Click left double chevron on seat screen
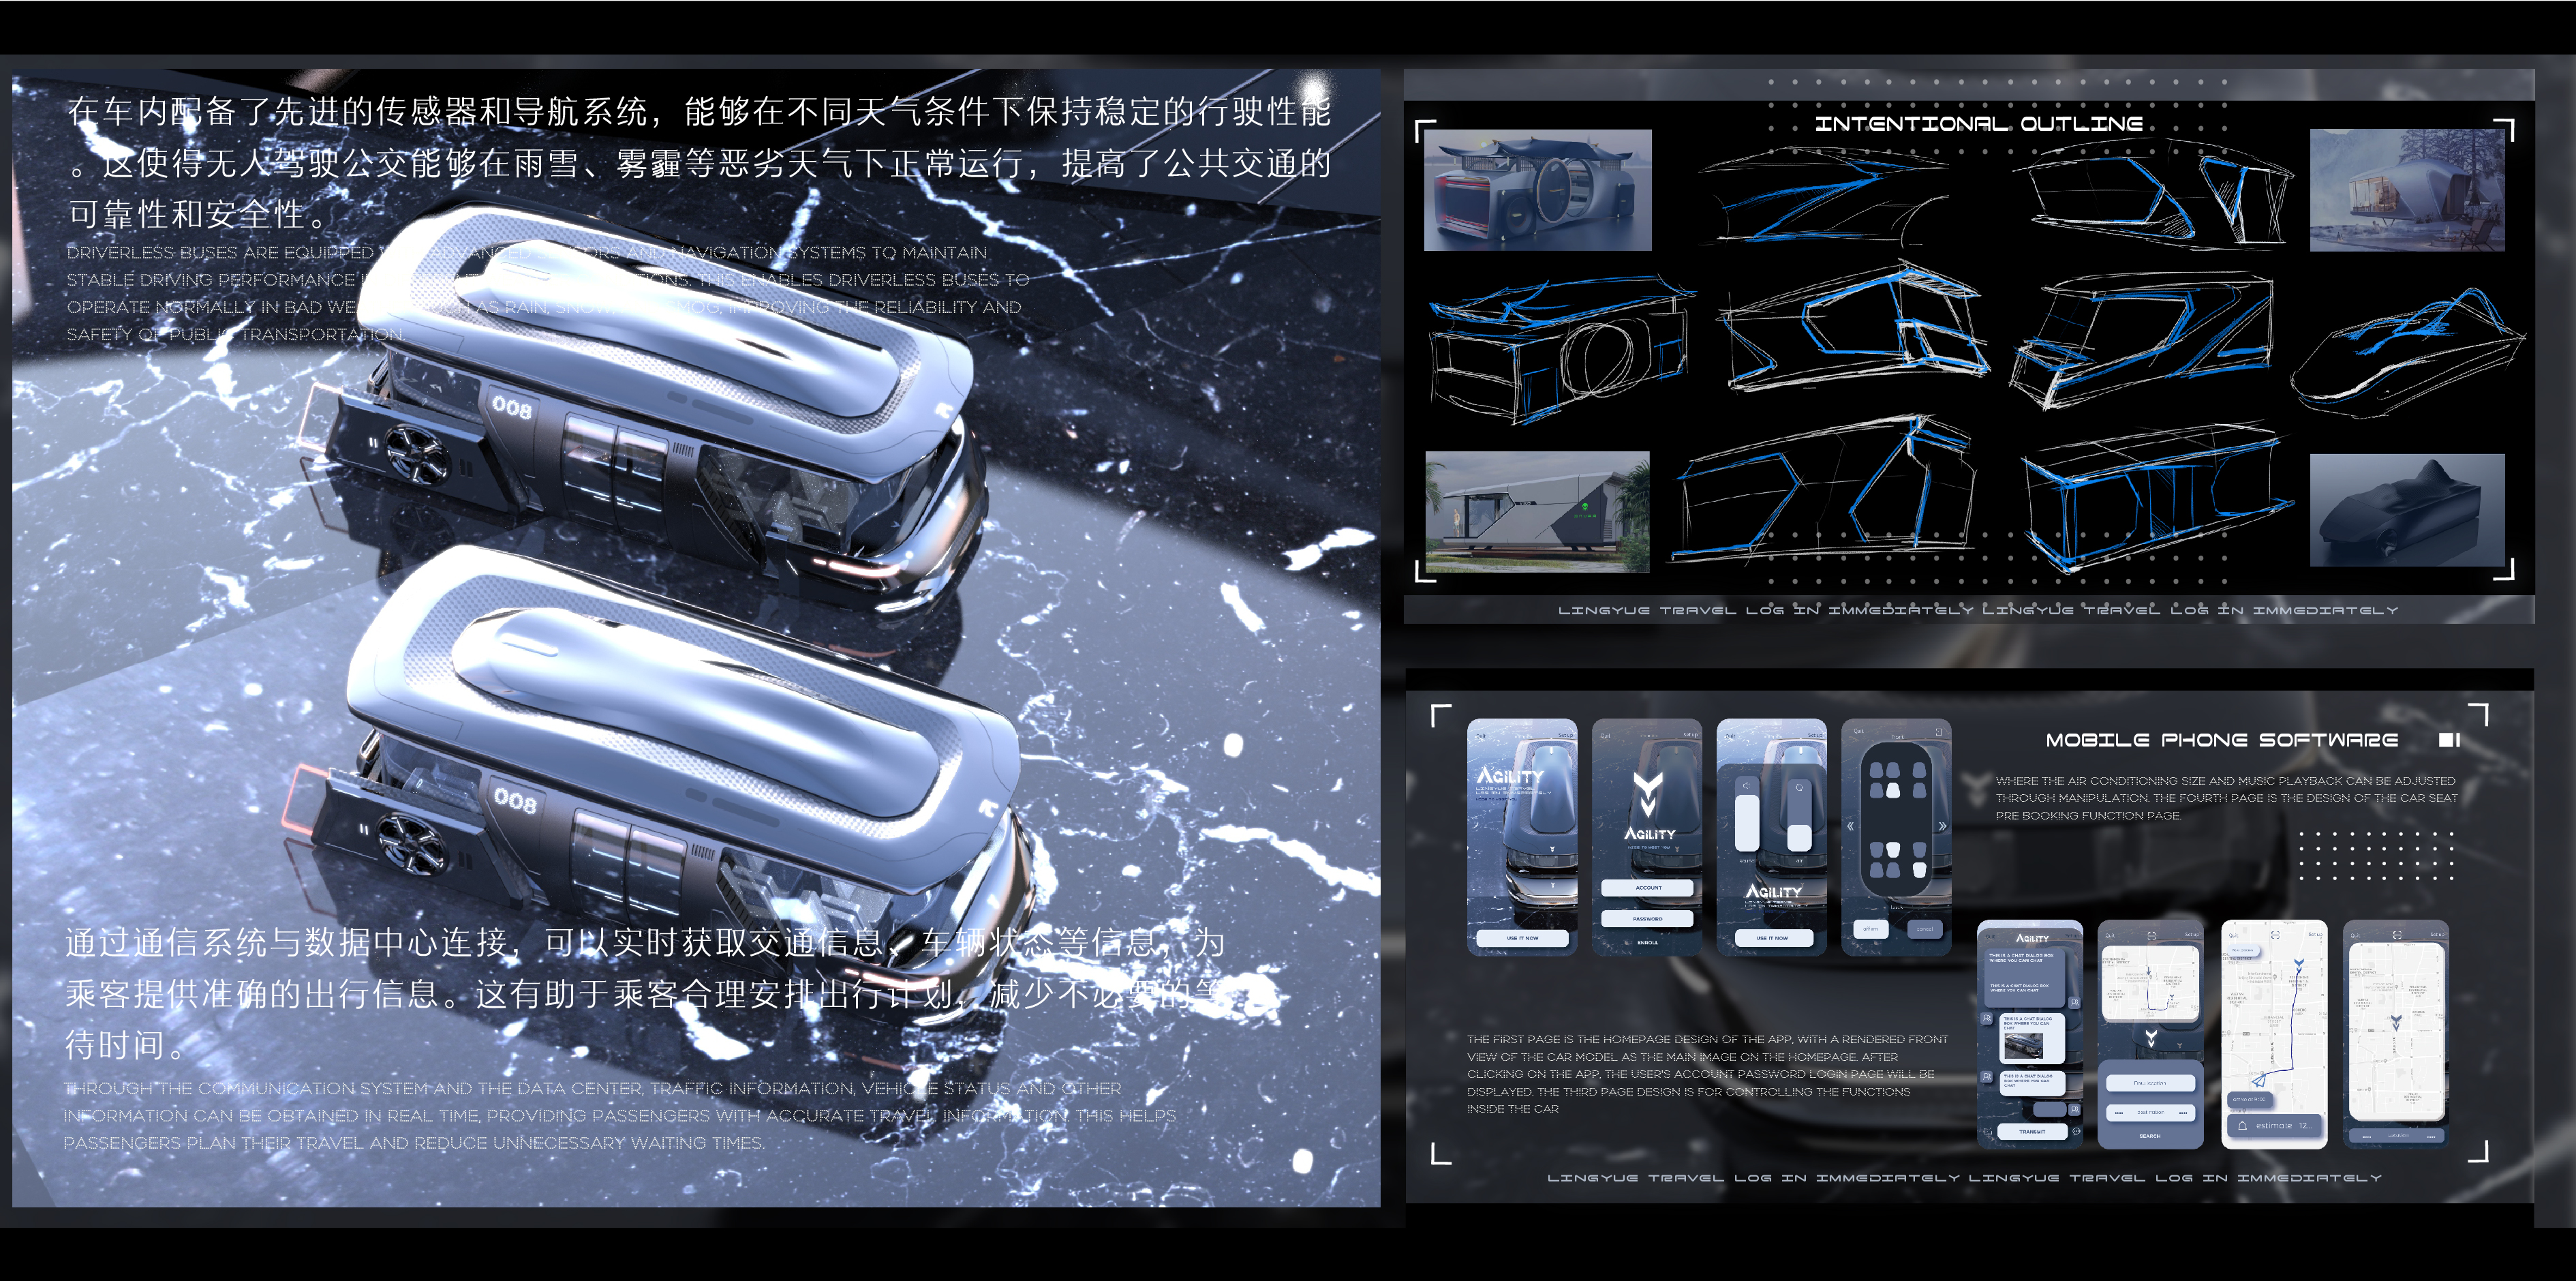2576x1281 pixels. coord(1851,826)
